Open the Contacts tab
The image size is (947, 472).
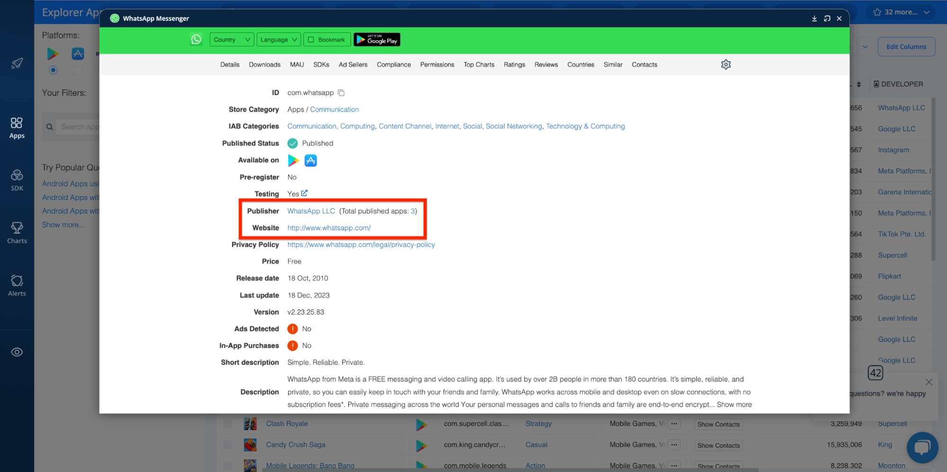(644, 64)
